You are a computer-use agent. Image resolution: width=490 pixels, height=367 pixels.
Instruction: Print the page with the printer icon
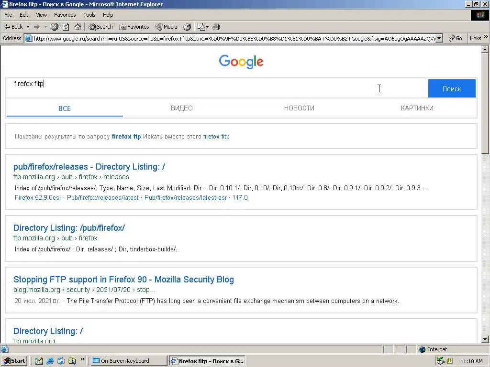[216, 27]
